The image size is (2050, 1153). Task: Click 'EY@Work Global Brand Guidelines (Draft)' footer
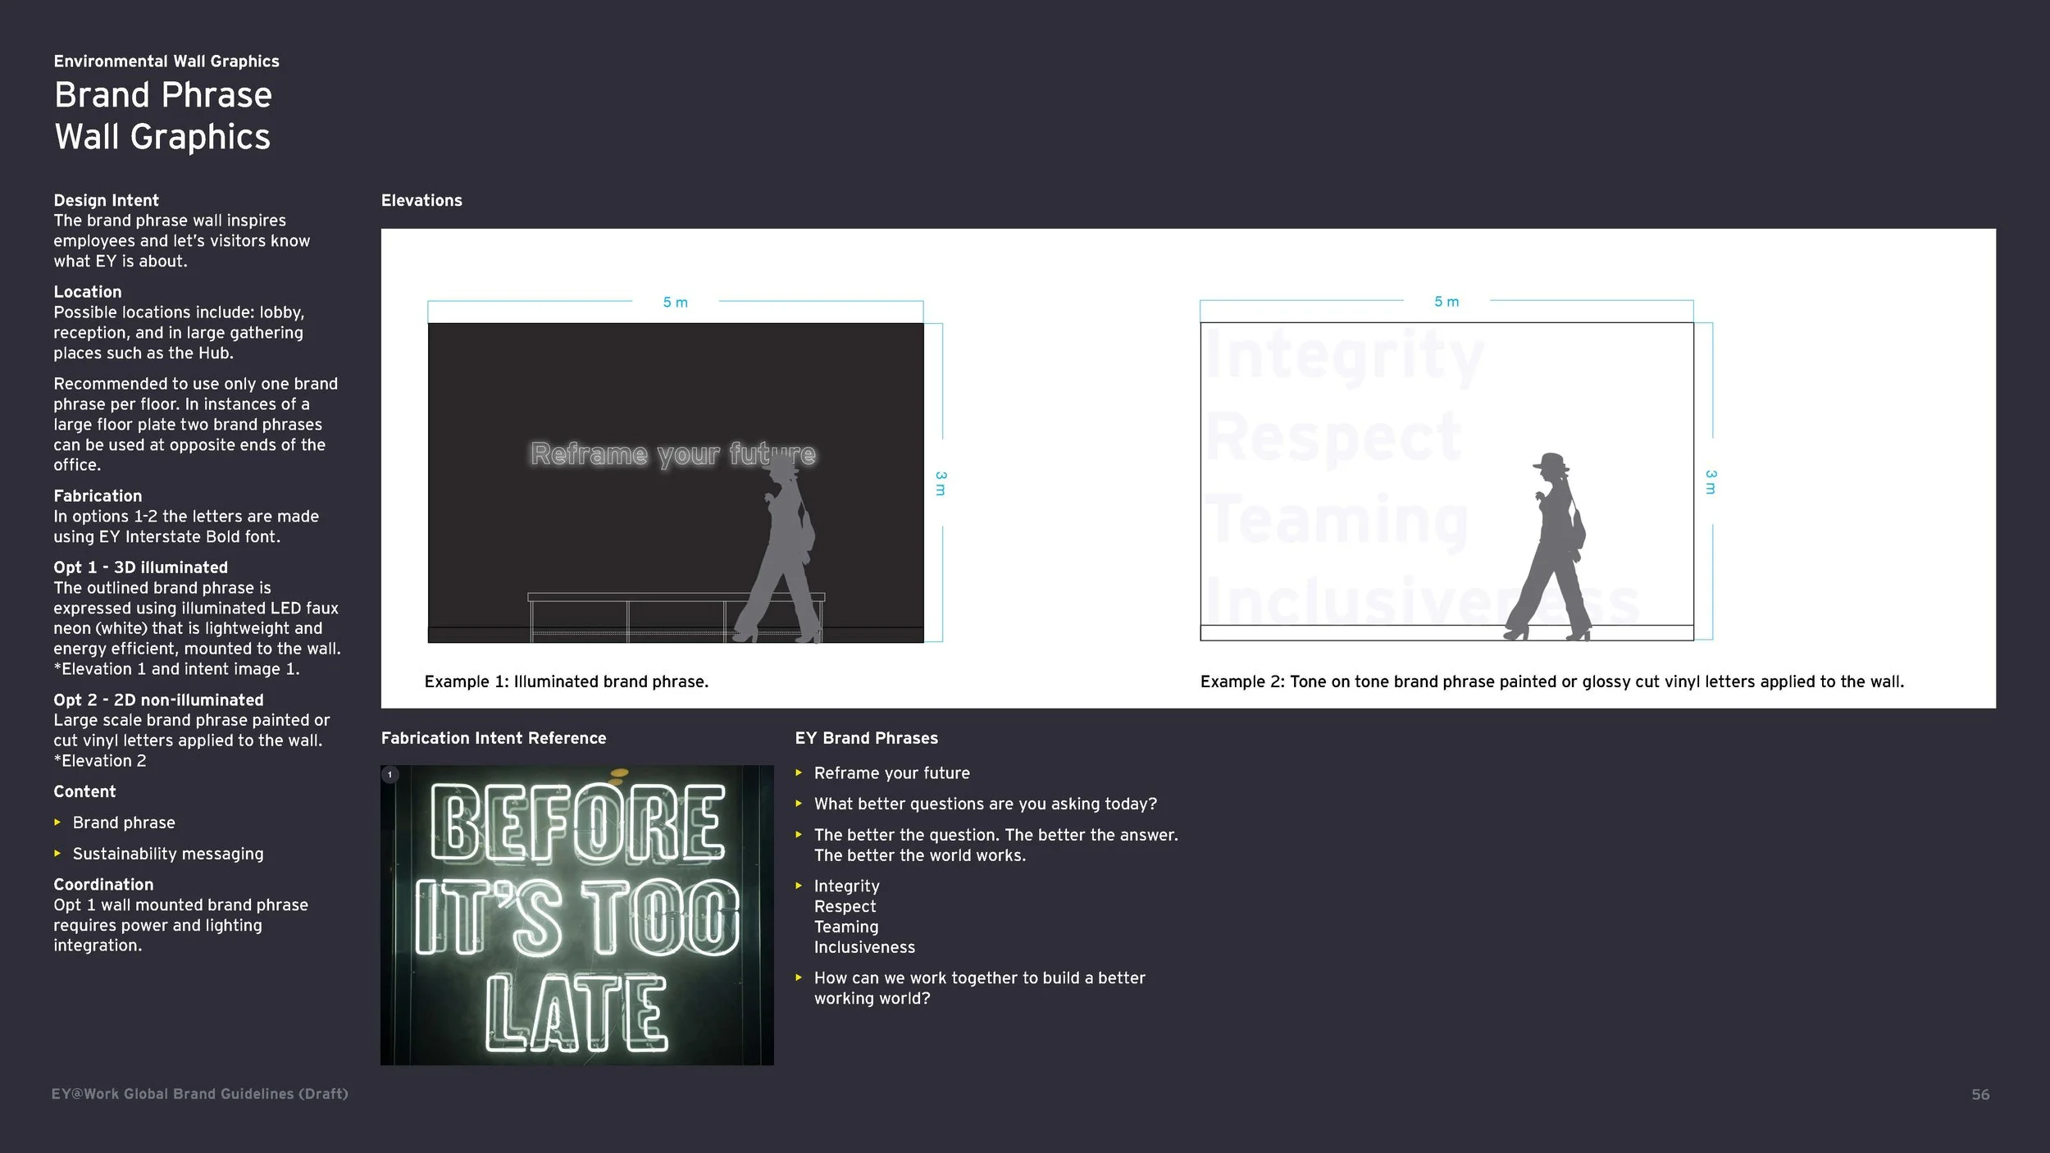(x=200, y=1094)
